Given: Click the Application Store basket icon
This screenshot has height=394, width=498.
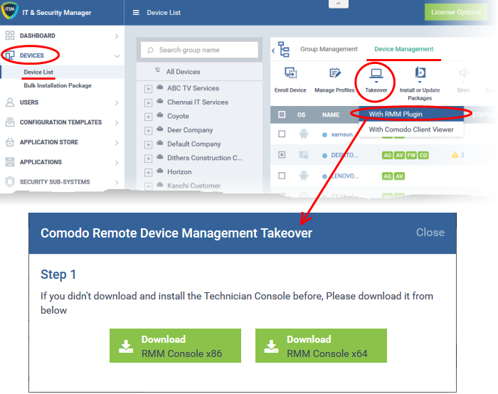Looking at the screenshot, I should click(x=10, y=142).
